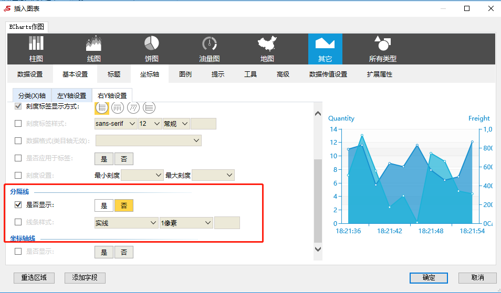
Task: Click the Quantity axis label in preview
Action: tap(341, 118)
